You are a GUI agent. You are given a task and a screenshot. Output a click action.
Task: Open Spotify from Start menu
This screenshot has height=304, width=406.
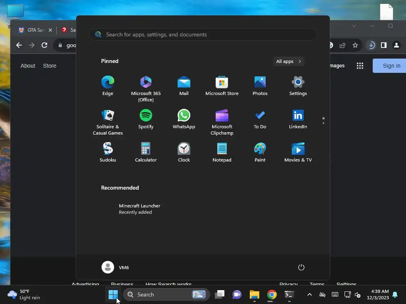(x=146, y=119)
